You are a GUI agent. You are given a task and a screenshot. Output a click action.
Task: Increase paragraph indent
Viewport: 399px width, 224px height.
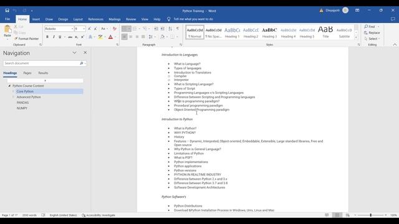[162, 29]
